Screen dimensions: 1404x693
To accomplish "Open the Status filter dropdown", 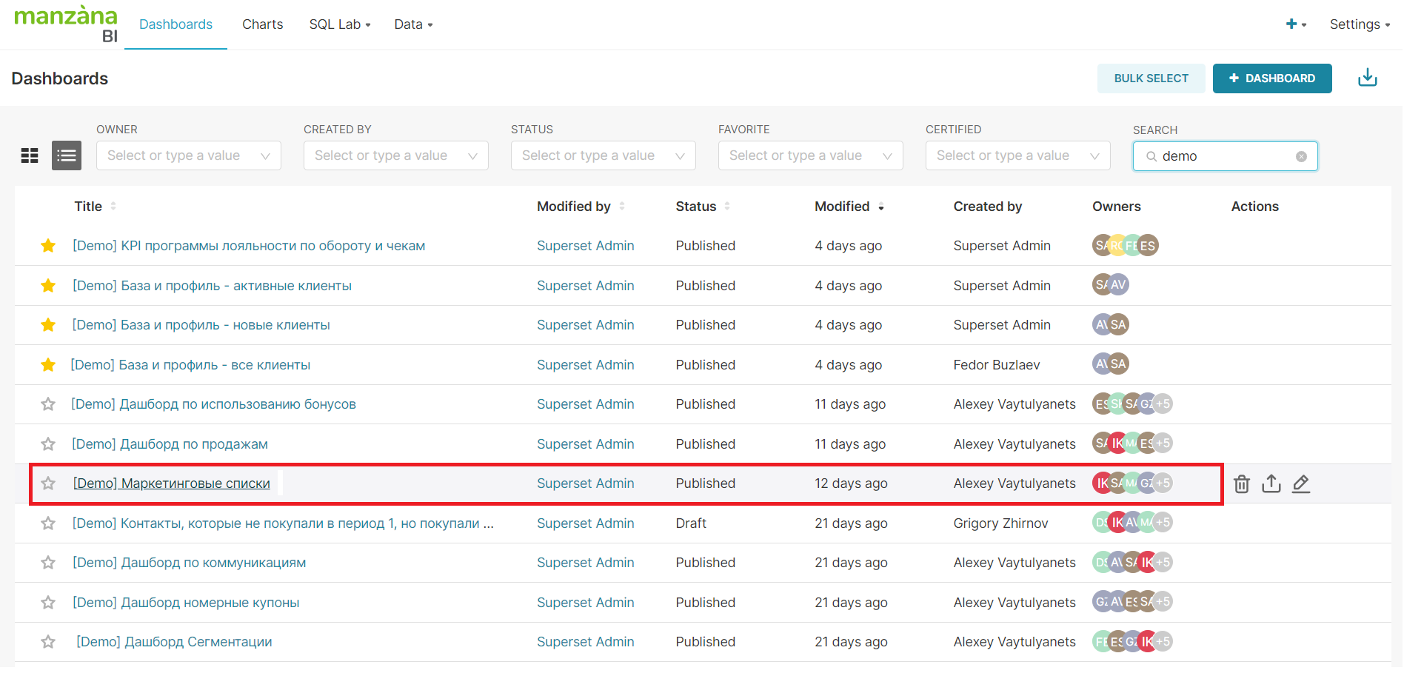I will [603, 155].
